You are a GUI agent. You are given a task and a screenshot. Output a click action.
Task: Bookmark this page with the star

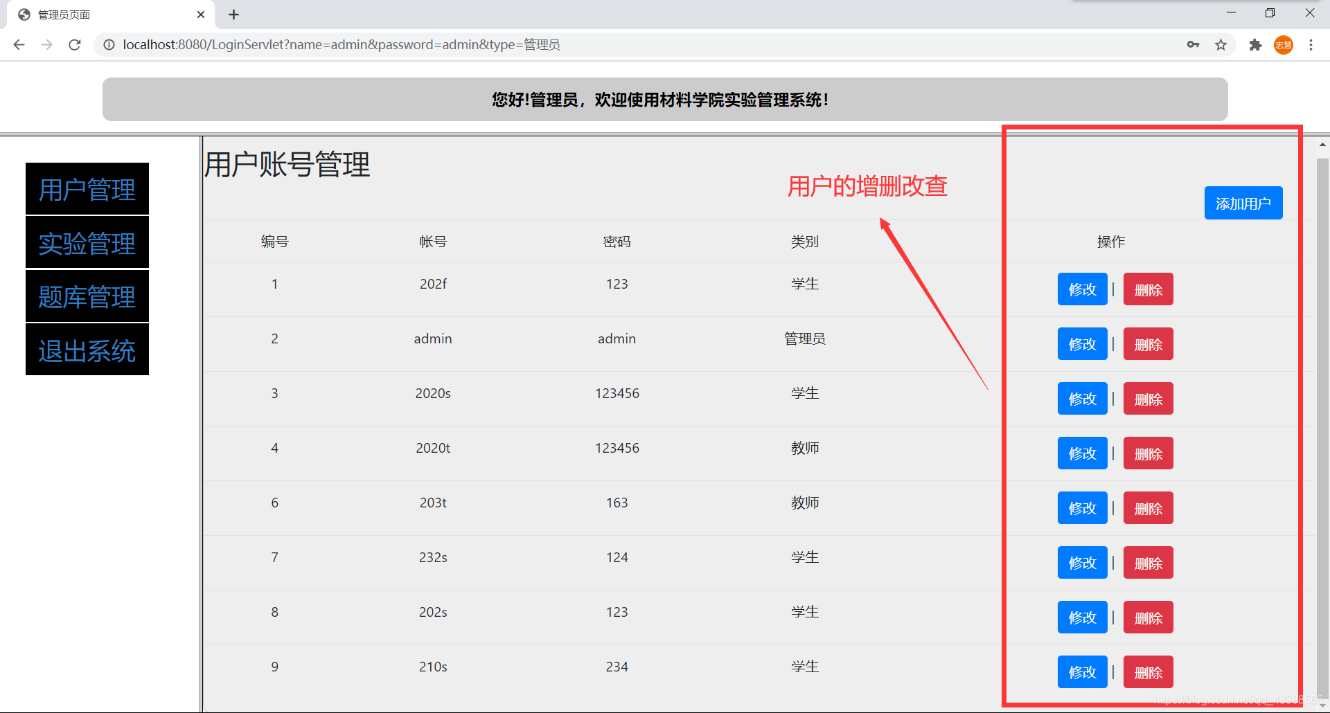coord(1221,45)
